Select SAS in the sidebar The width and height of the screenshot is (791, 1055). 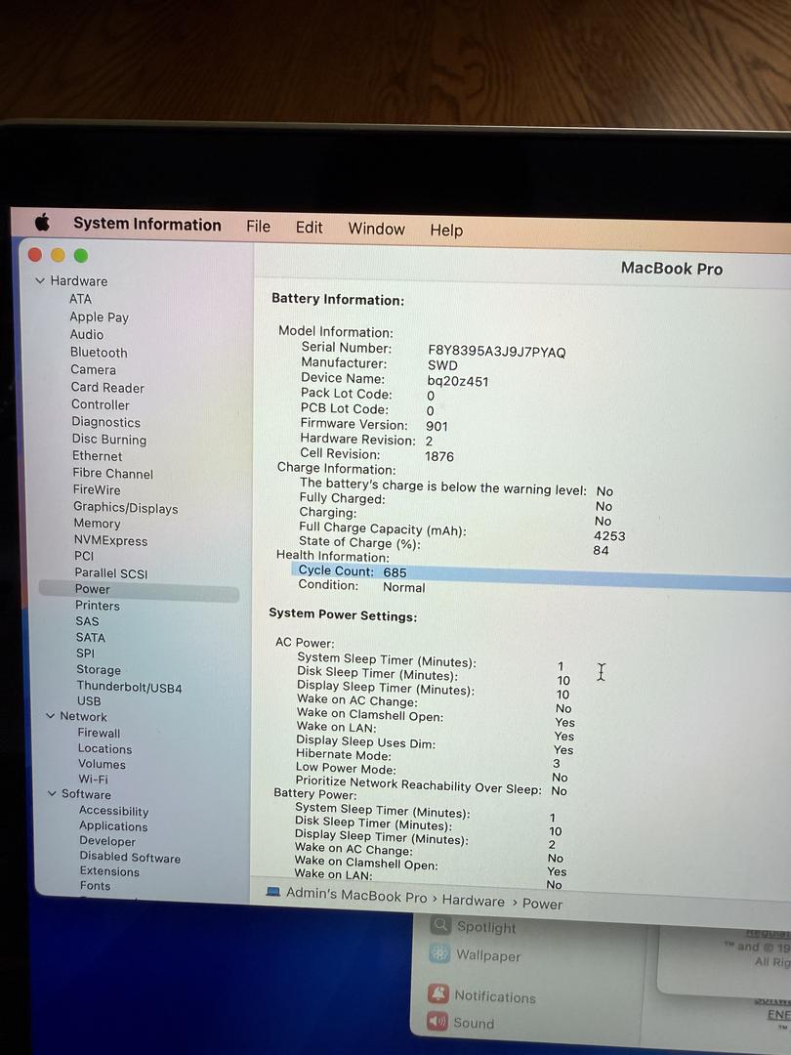88,621
